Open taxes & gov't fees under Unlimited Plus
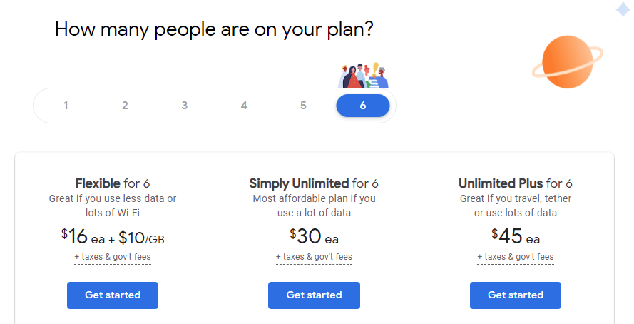 click(516, 257)
